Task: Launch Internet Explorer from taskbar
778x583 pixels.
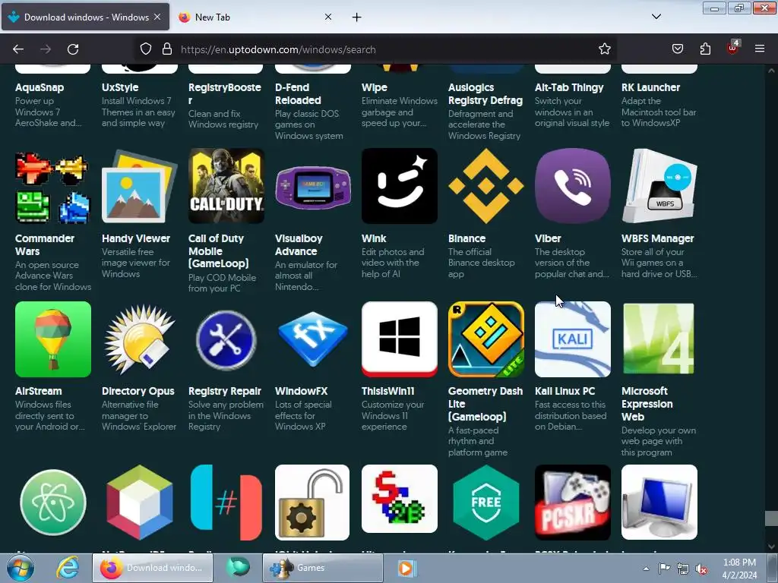Action: coord(68,568)
